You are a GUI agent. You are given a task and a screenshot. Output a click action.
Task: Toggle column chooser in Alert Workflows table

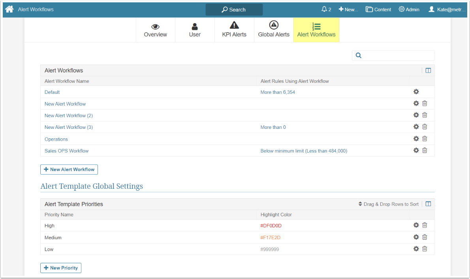428,71
